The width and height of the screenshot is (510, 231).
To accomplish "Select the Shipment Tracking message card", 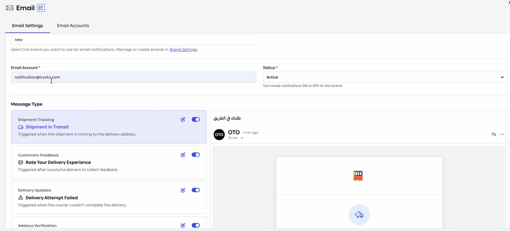I will point(109,127).
